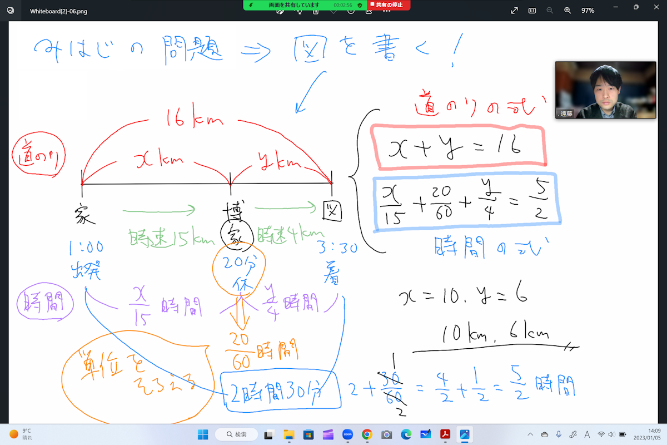Open Adobe Acrobat from the taskbar
The image size is (667, 445).
[445, 434]
